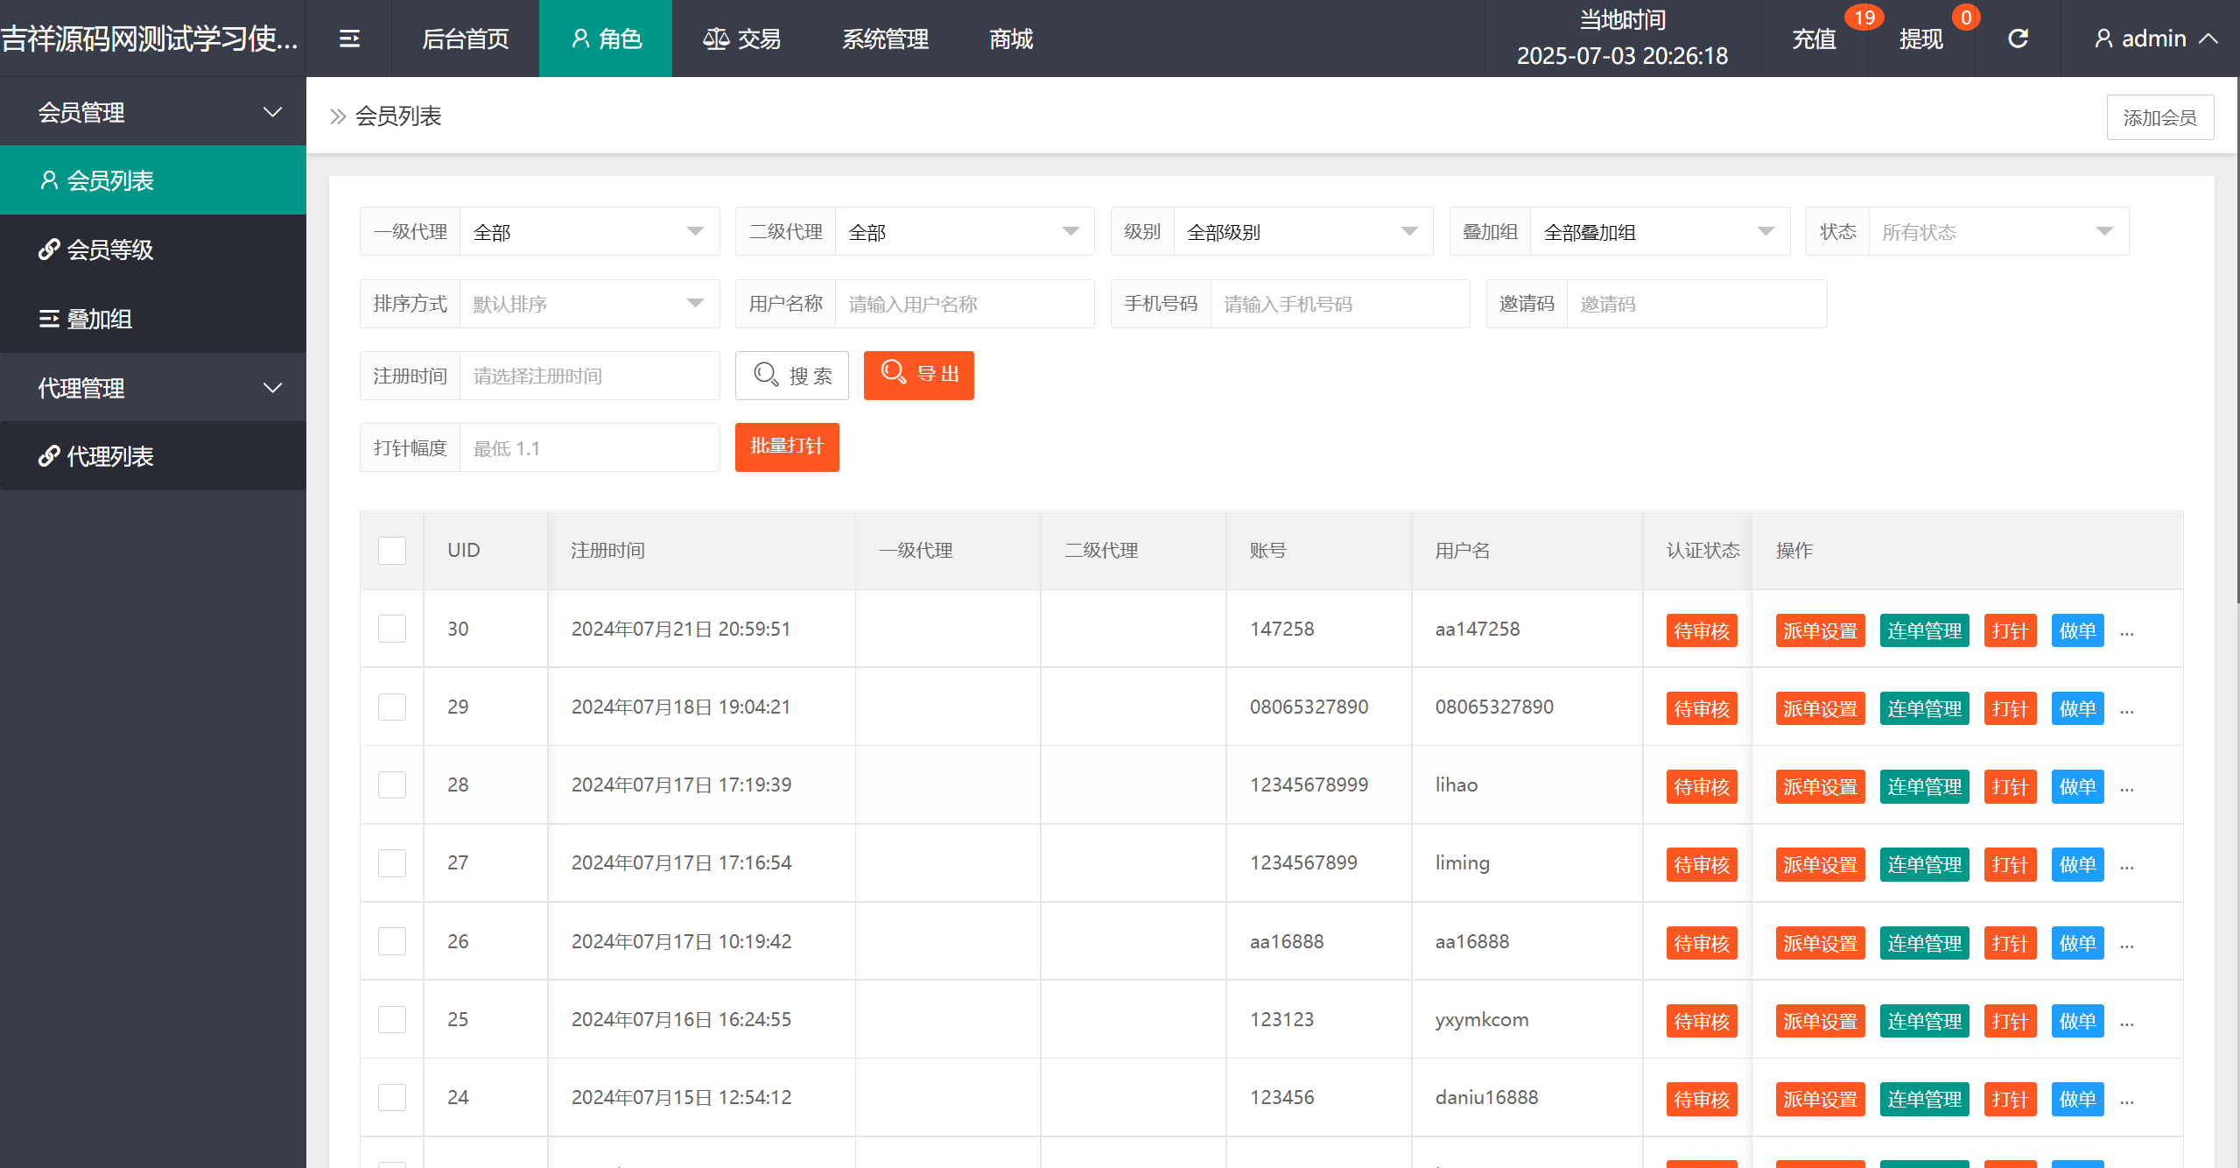Click the ellipsis more icon for UID 28
The width and height of the screenshot is (2240, 1168).
[x=2127, y=788]
